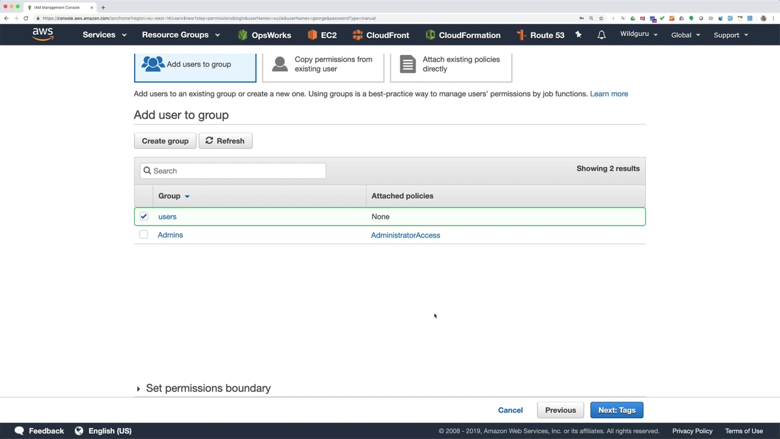
Task: Click the magnifier icon in the group search
Action: click(147, 171)
